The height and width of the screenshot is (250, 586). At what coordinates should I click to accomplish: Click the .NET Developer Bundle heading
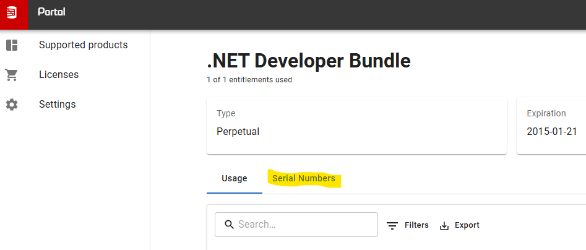(309, 61)
